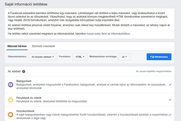Switch to the Elérhető másolatok tab
Image resolution: width=181 pixels, height=121 pixels.
click(44, 46)
